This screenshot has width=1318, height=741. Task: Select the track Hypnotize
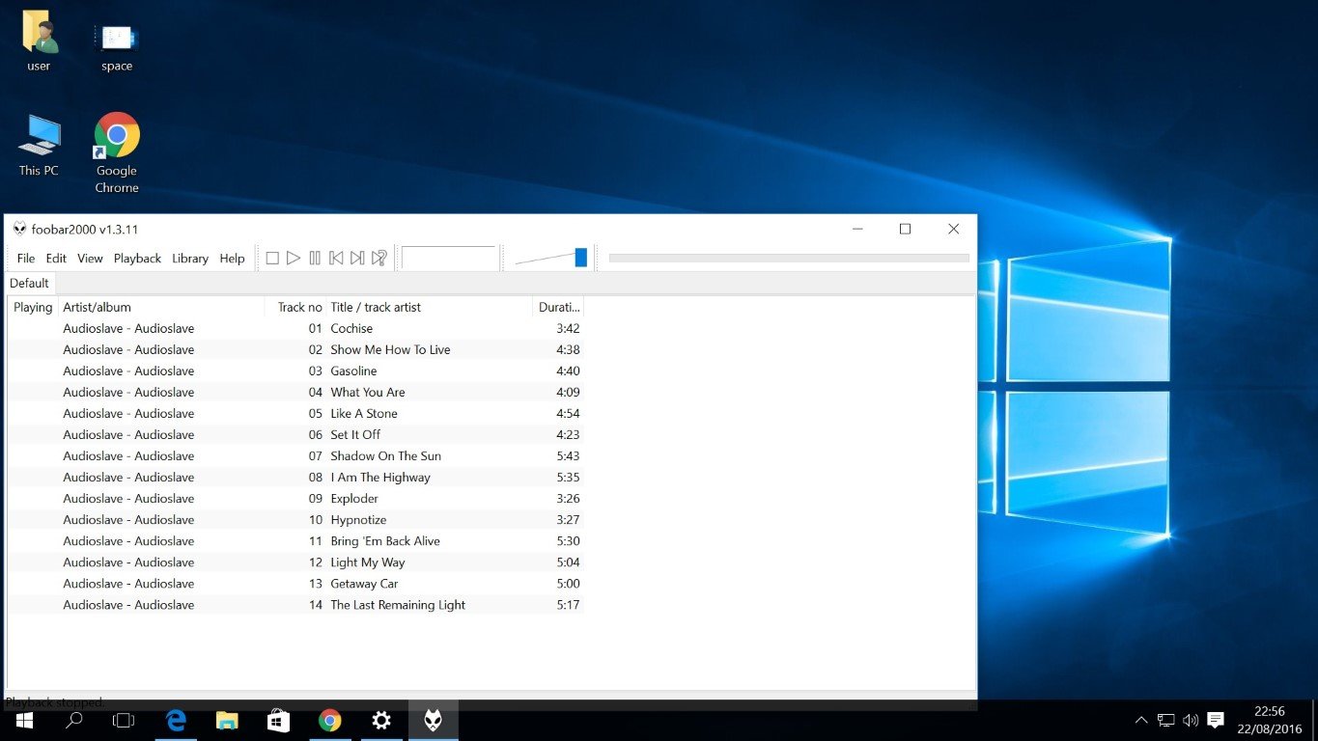pos(295,519)
